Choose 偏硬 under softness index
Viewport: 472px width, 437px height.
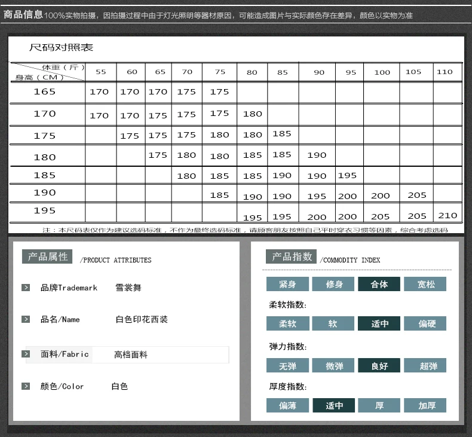coord(425,323)
